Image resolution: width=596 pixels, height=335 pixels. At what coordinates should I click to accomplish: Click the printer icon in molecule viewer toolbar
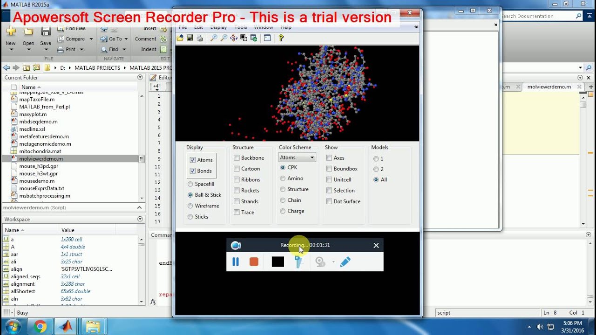(200, 38)
